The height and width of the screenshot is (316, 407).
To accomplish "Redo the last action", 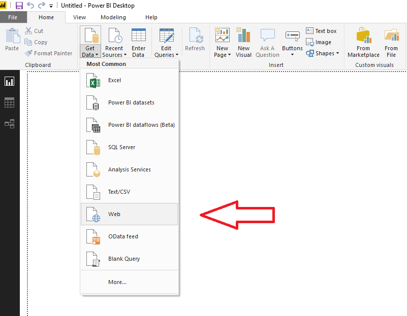I will [42, 5].
